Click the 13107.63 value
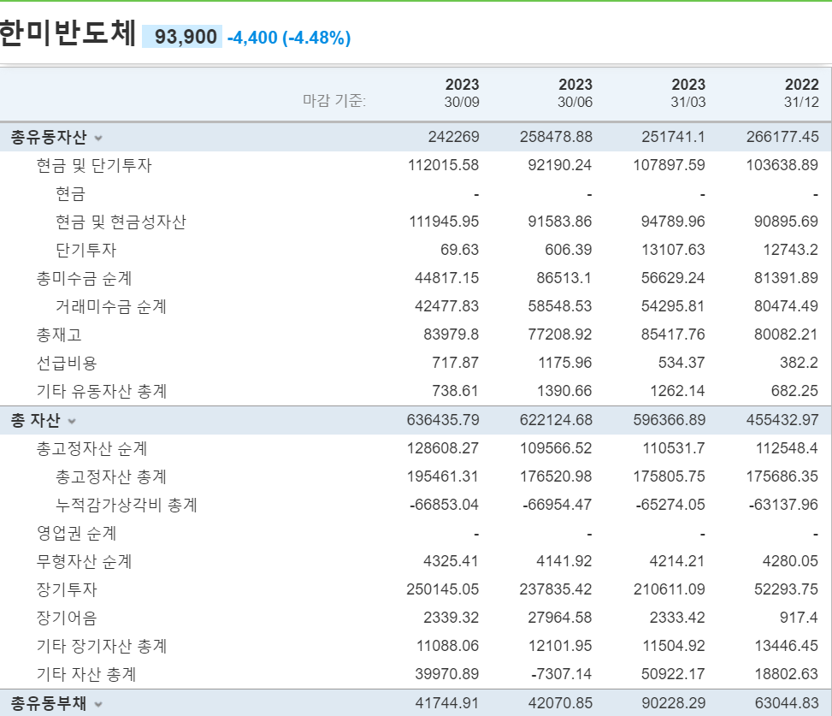Screen dimensions: 832x716 coord(673,250)
